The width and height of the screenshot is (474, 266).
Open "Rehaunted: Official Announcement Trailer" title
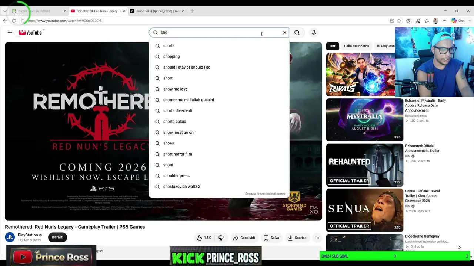pyautogui.click(x=422, y=148)
